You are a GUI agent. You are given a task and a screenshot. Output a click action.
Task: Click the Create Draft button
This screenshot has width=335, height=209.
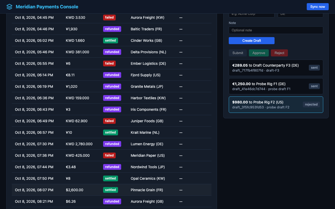pyautogui.click(x=252, y=41)
